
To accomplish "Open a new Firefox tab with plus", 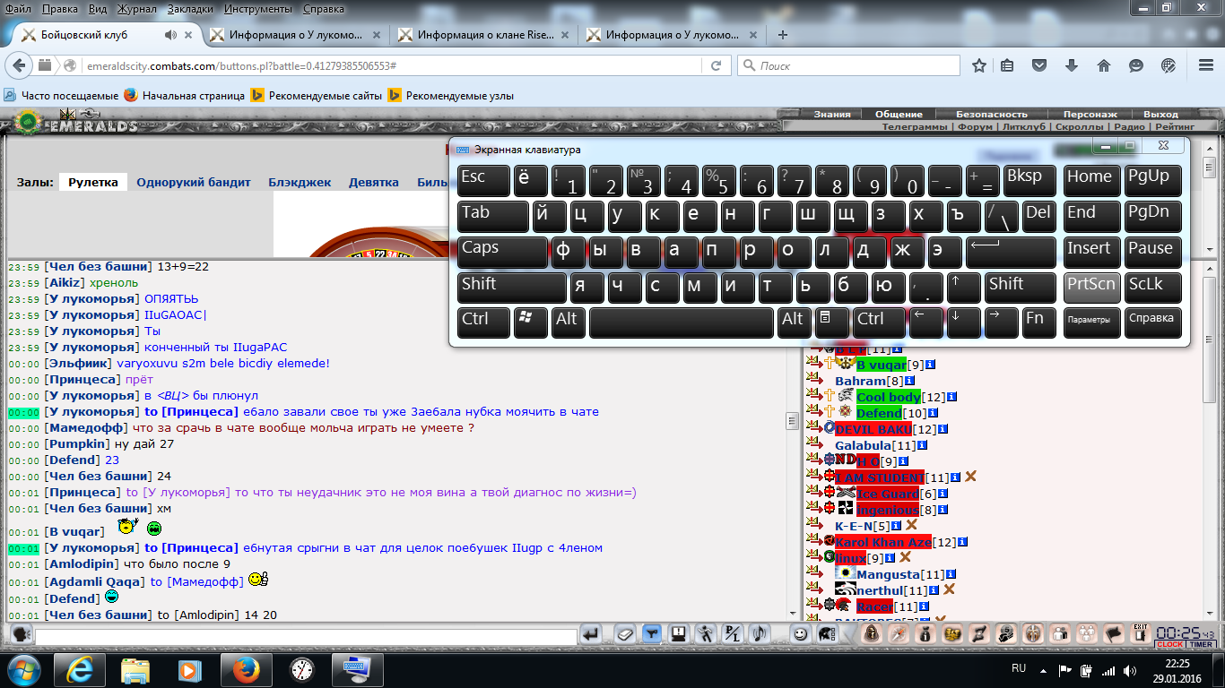I will click(x=783, y=35).
